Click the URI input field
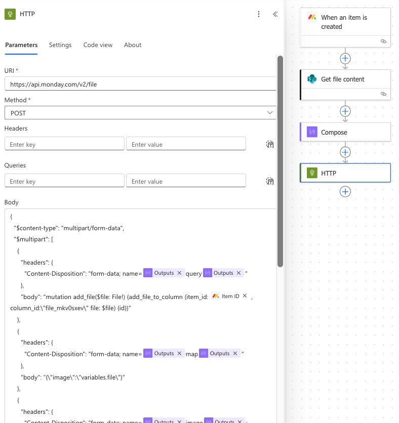The width and height of the screenshot is (399, 423). click(140, 84)
